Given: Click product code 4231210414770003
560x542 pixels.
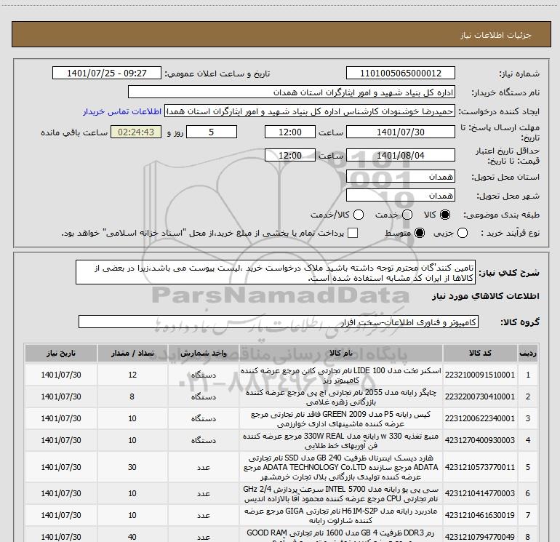Looking at the screenshot, I should [480, 493].
